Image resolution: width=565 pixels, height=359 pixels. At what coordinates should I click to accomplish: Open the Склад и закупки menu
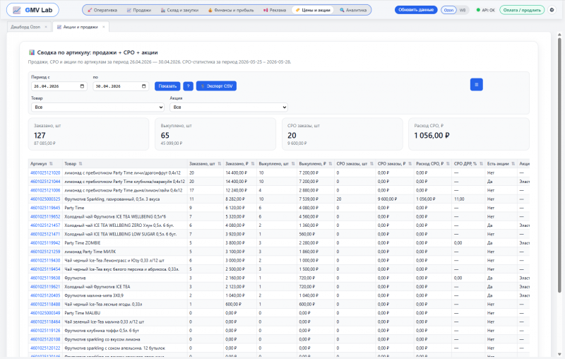point(179,10)
